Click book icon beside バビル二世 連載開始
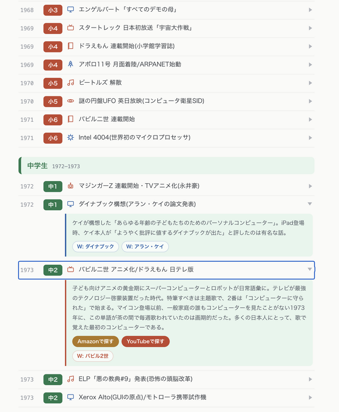Viewport: 339px width, 412px height. (x=70, y=119)
